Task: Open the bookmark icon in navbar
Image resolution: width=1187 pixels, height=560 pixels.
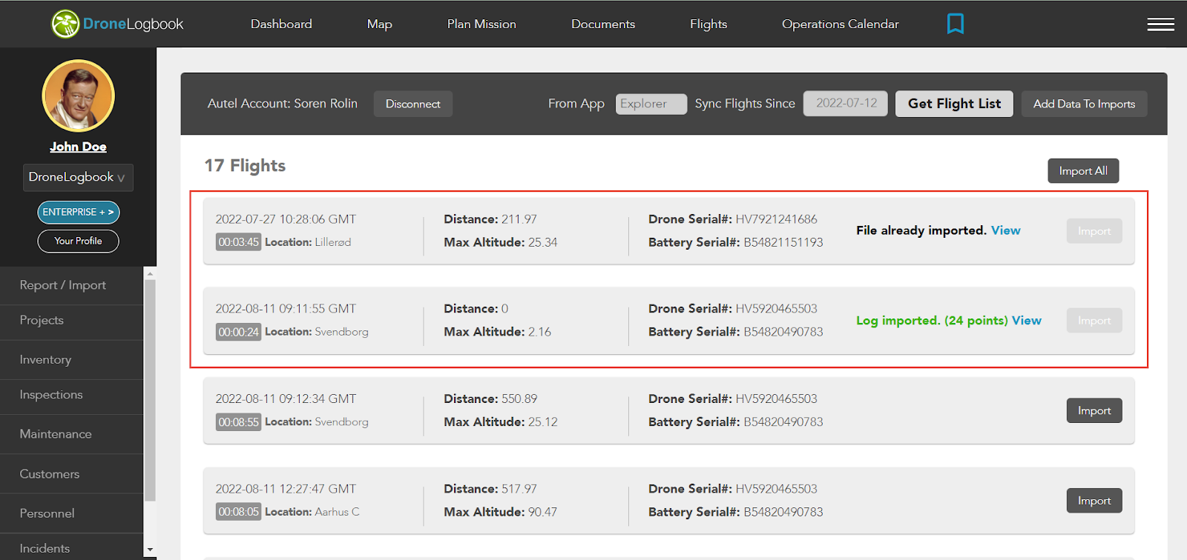Action: tap(956, 24)
